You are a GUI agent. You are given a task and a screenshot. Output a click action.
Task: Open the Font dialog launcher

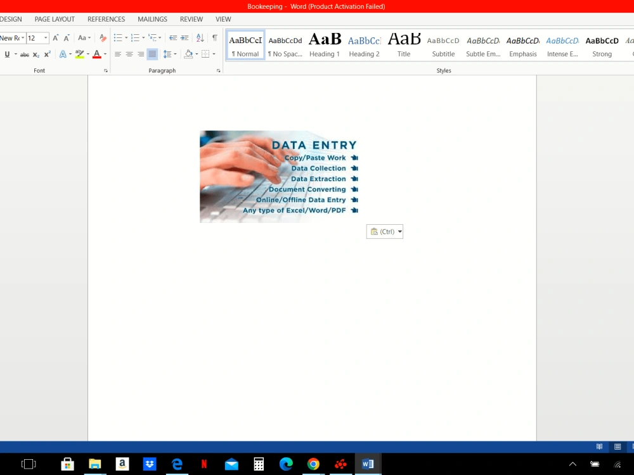[106, 71]
